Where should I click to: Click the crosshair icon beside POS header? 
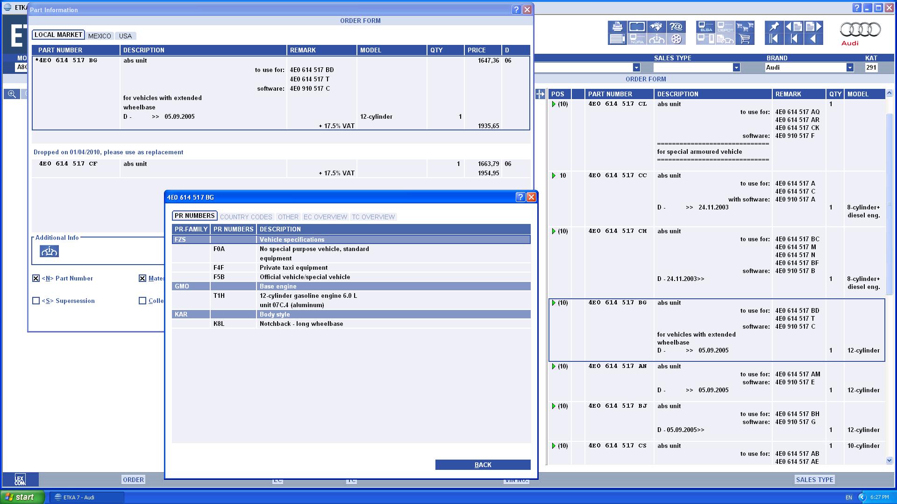click(x=540, y=94)
